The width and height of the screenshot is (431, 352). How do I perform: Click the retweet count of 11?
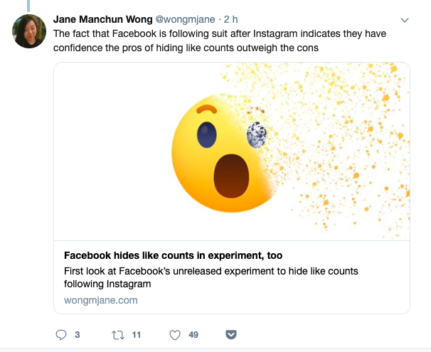(137, 334)
